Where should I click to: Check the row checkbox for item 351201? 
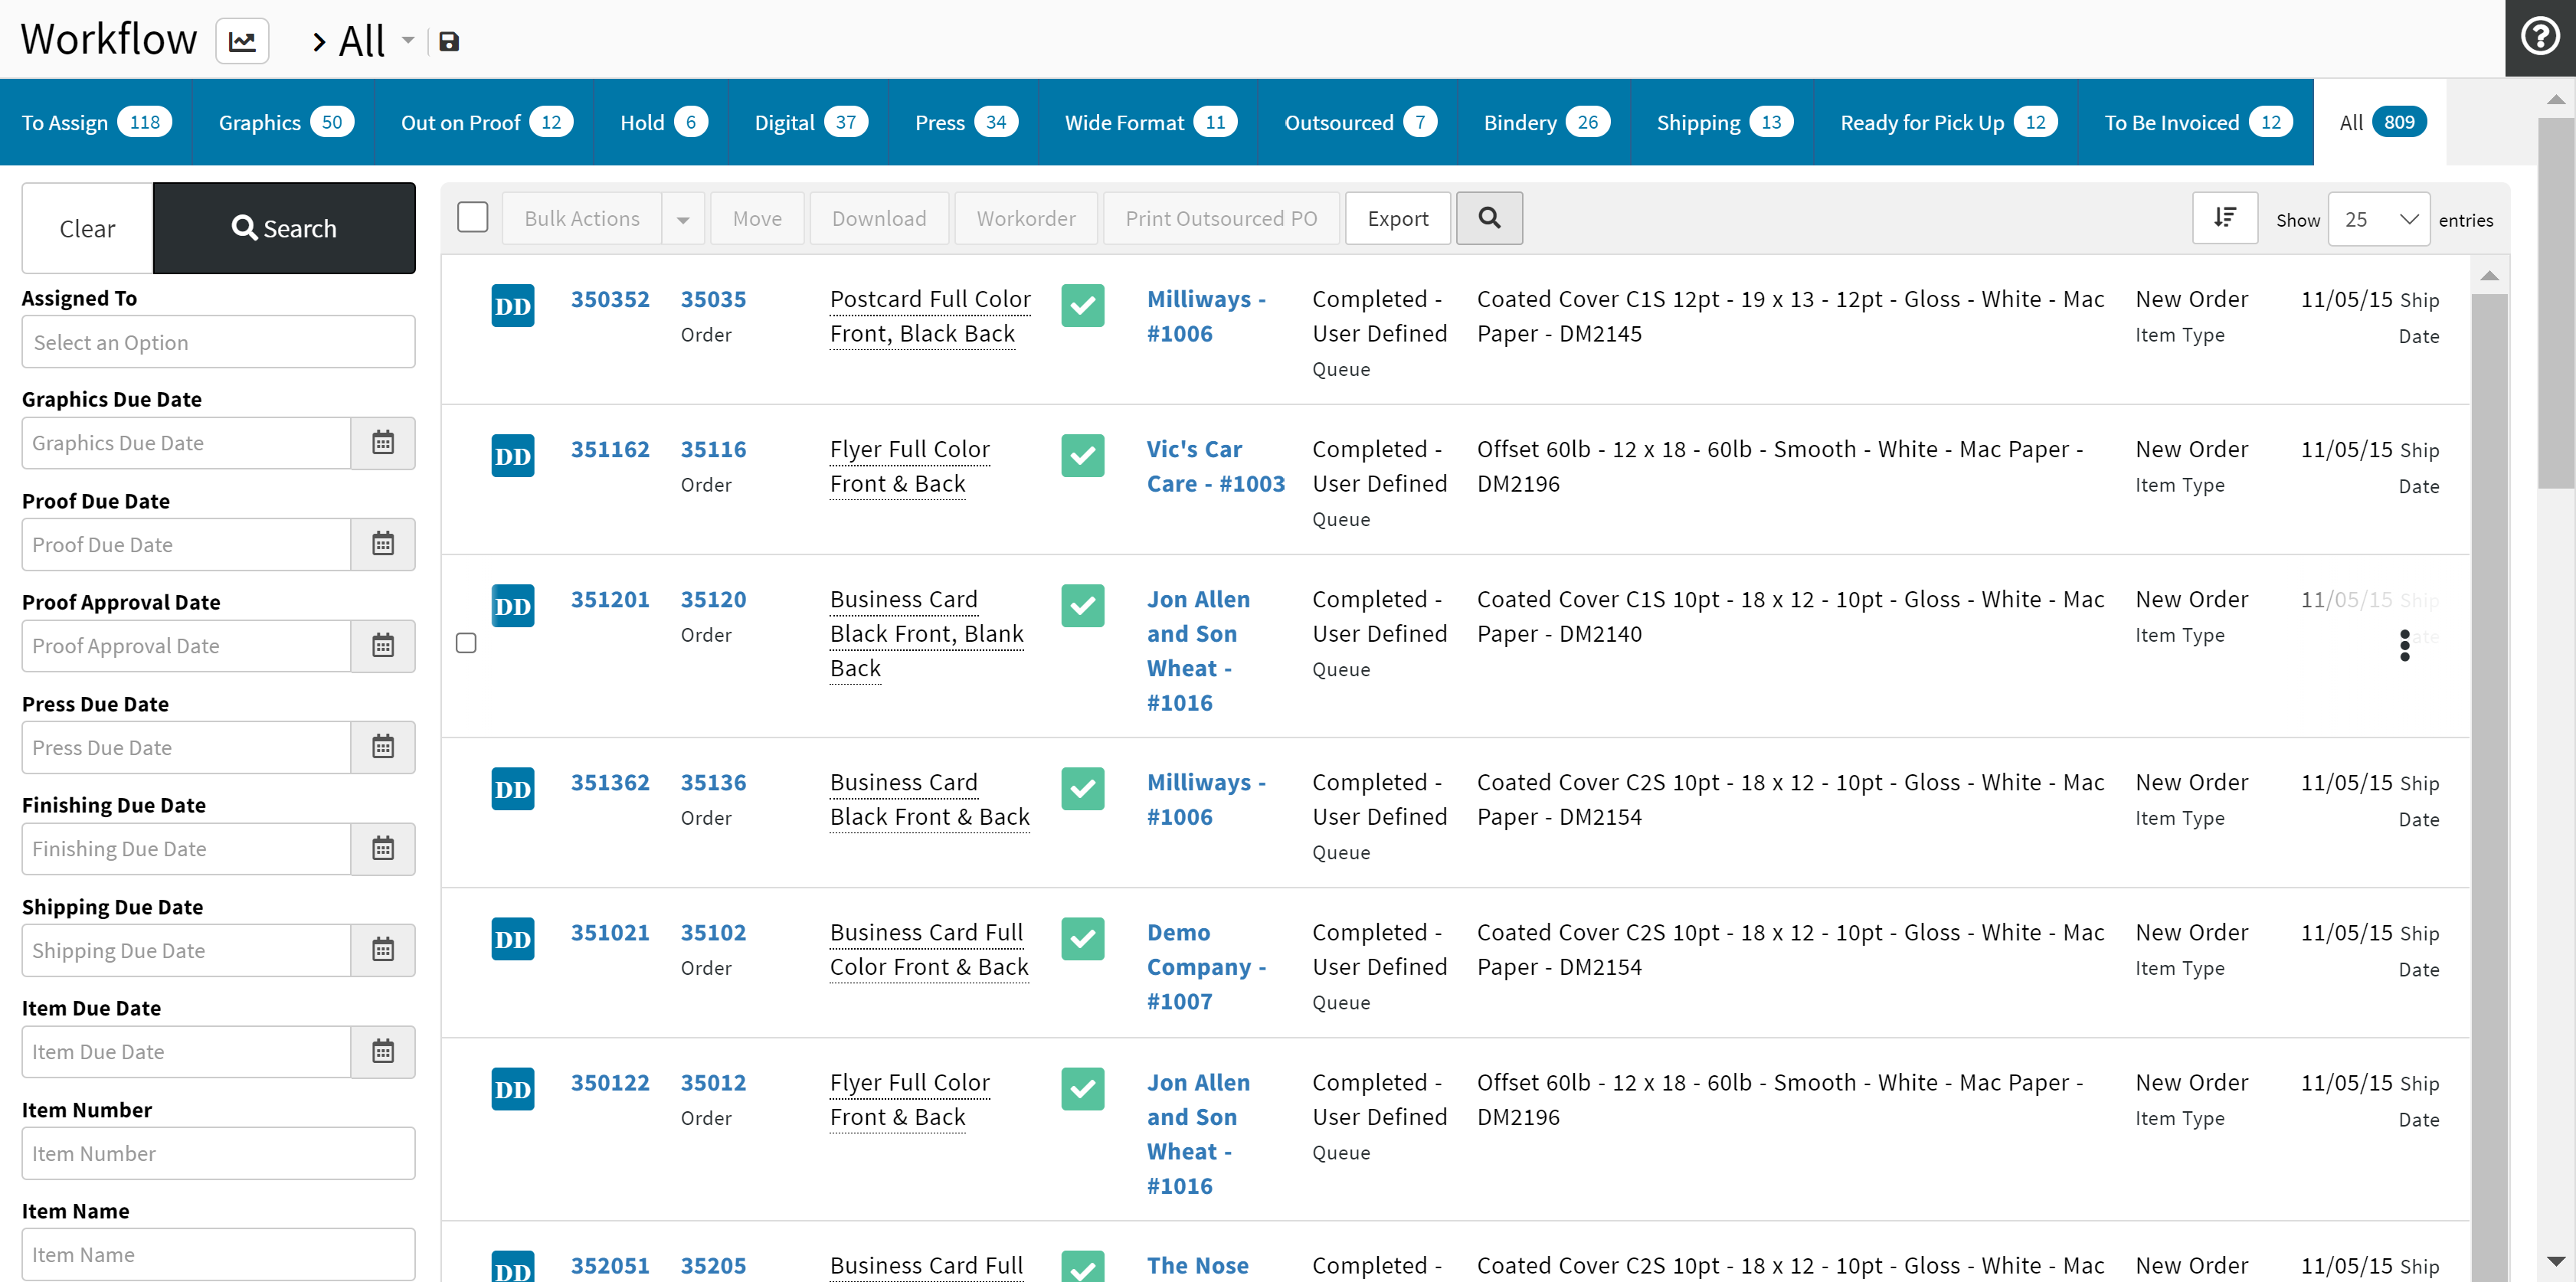point(466,643)
